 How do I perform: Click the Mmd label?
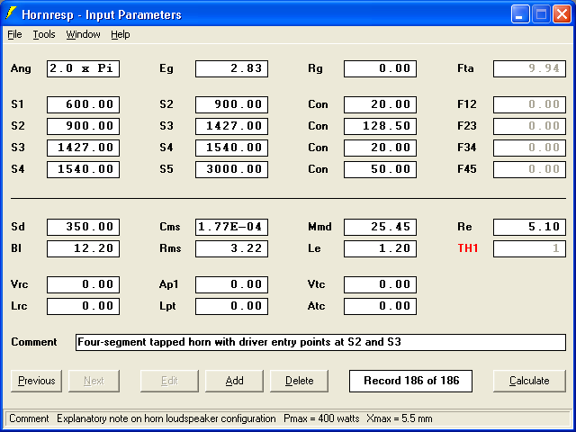click(x=320, y=227)
